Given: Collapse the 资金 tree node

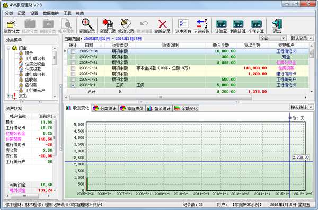Looking at the screenshot, I should (x=8, y=48).
